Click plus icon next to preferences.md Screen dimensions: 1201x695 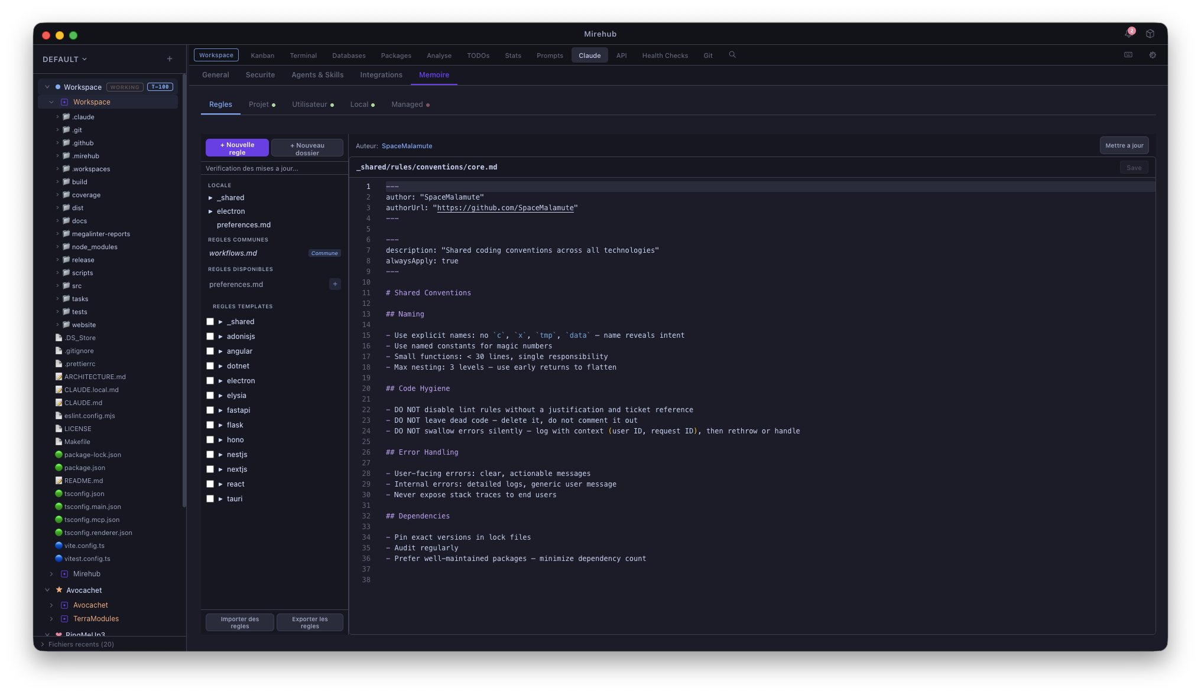coord(335,284)
